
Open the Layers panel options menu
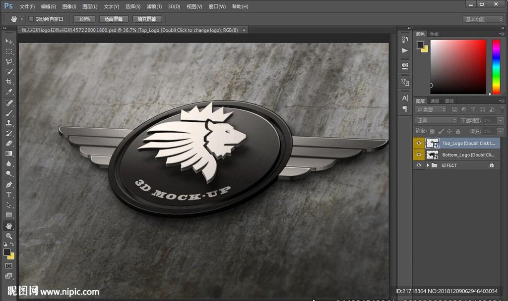(502, 101)
